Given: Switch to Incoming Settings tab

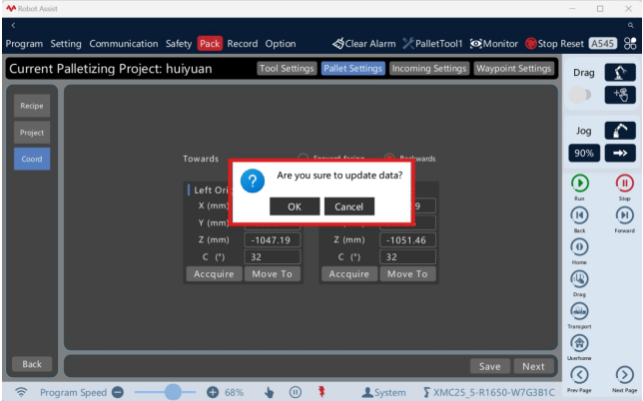Looking at the screenshot, I should click(429, 69).
